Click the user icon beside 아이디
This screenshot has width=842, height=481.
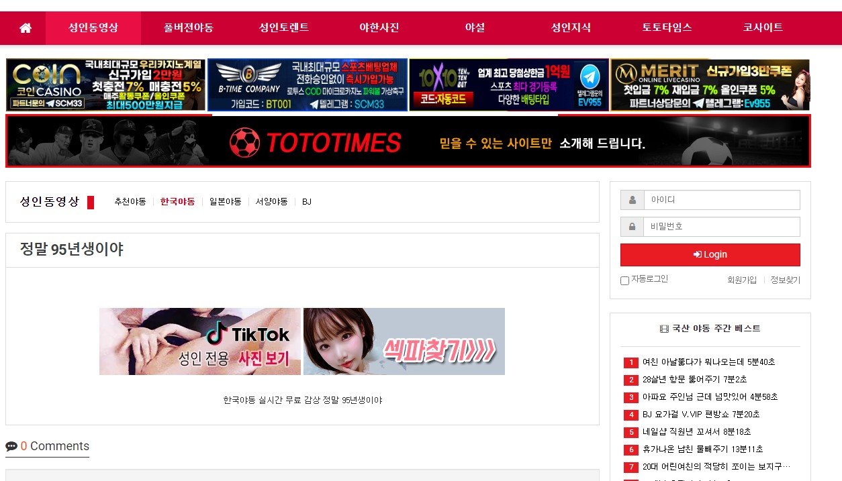[x=632, y=200]
